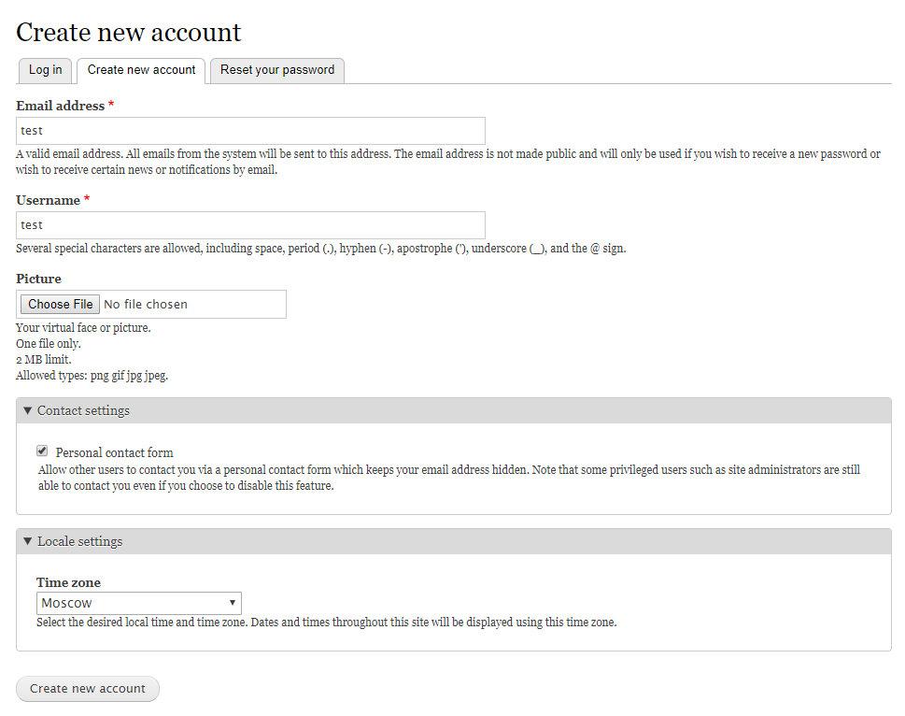Click the 'Personal contact form' label text

pyautogui.click(x=114, y=452)
